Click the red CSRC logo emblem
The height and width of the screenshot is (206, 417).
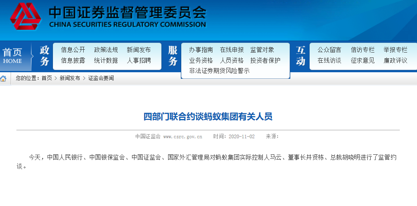(25, 16)
